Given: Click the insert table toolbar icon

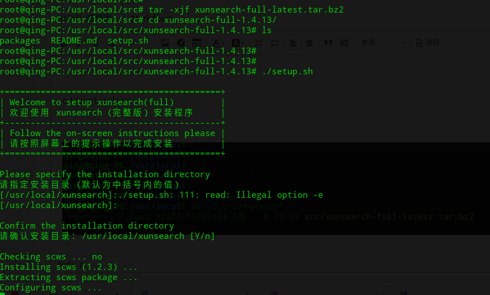Looking at the screenshot, I should (x=196, y=43).
